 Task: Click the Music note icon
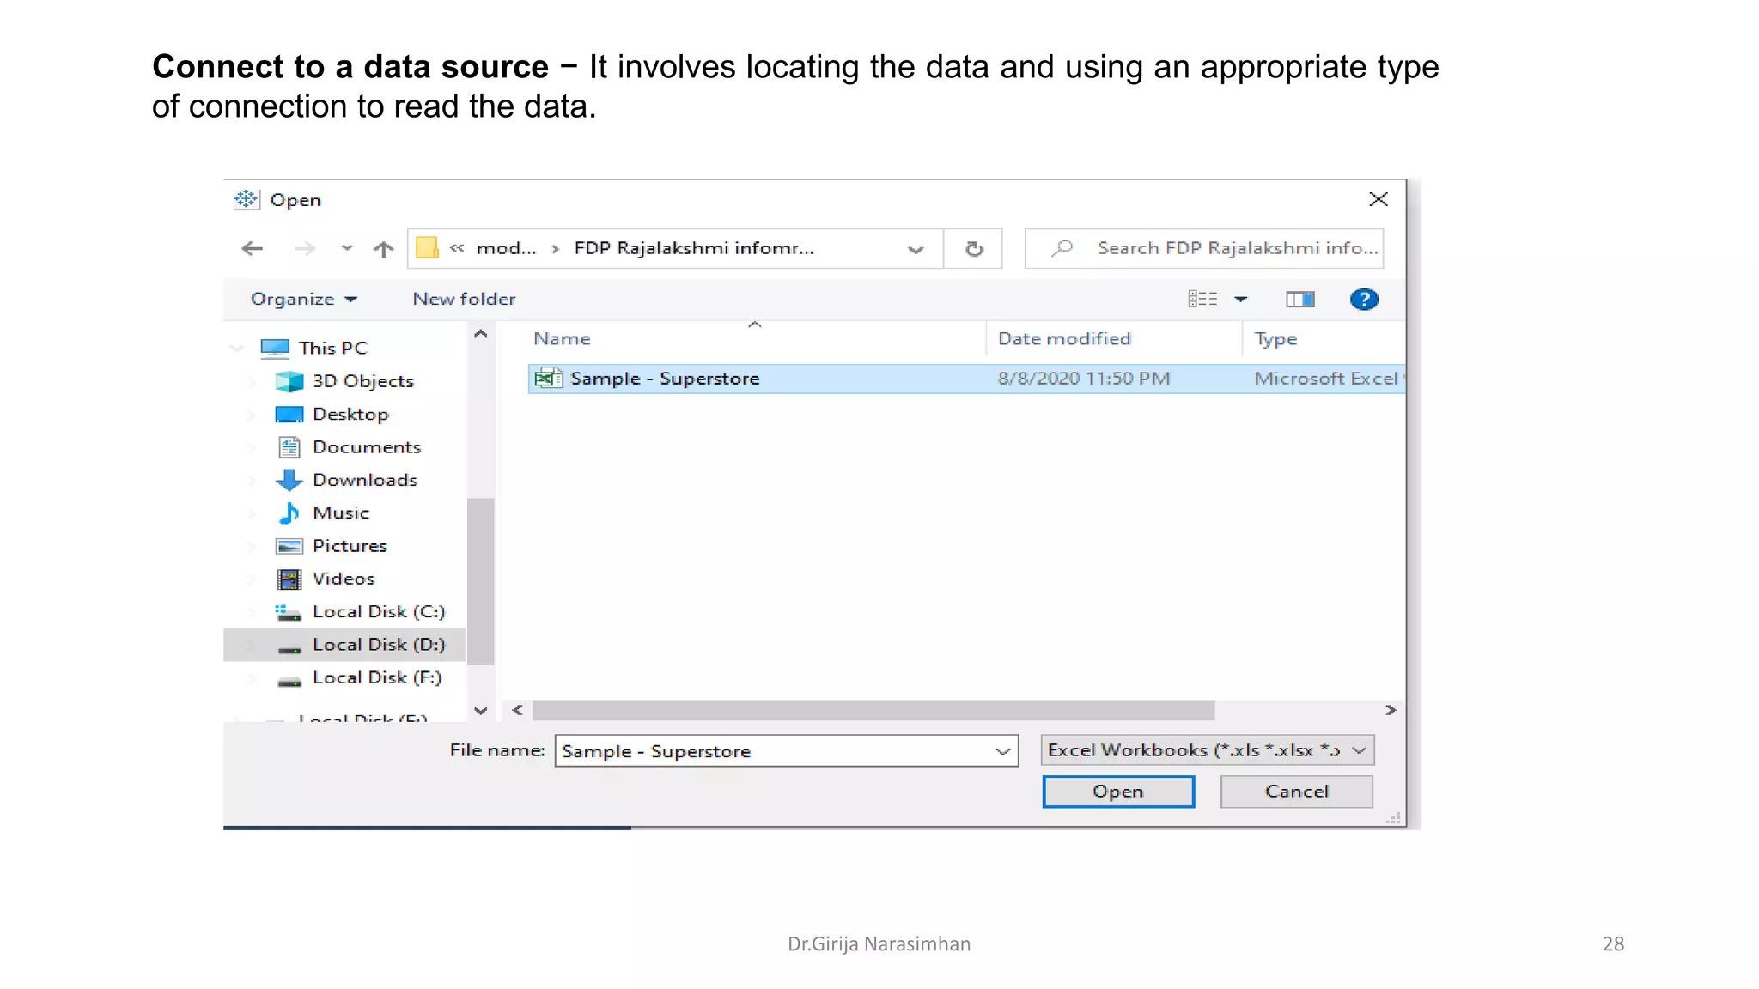pos(289,513)
